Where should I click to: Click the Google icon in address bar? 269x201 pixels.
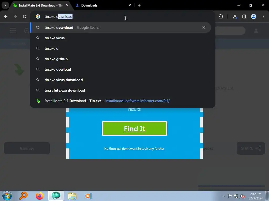pos(38,16)
